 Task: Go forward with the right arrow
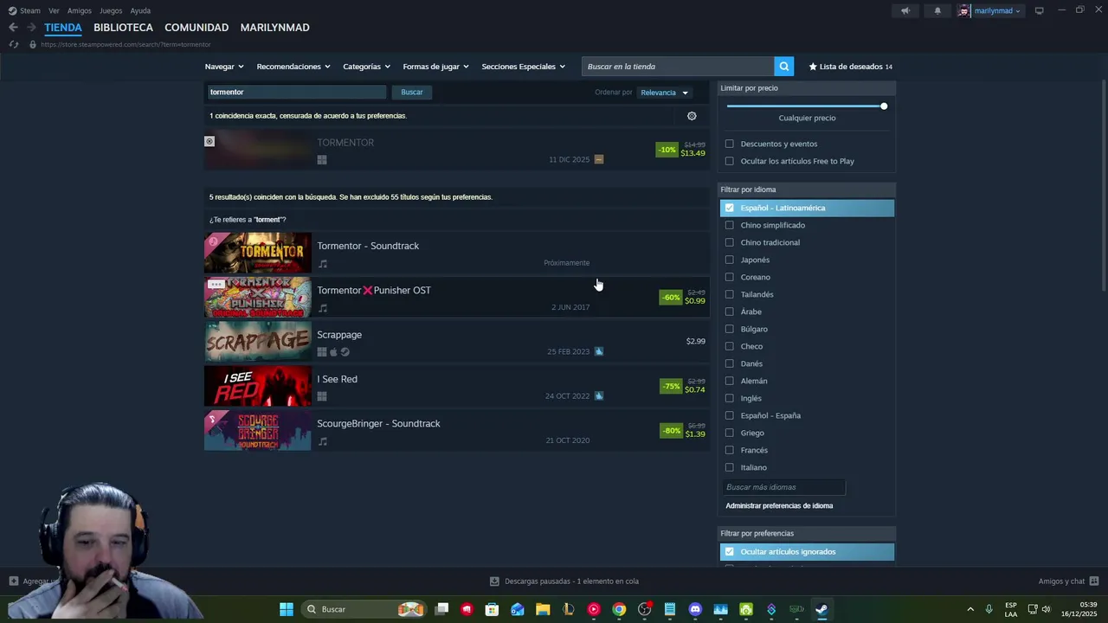[31, 27]
